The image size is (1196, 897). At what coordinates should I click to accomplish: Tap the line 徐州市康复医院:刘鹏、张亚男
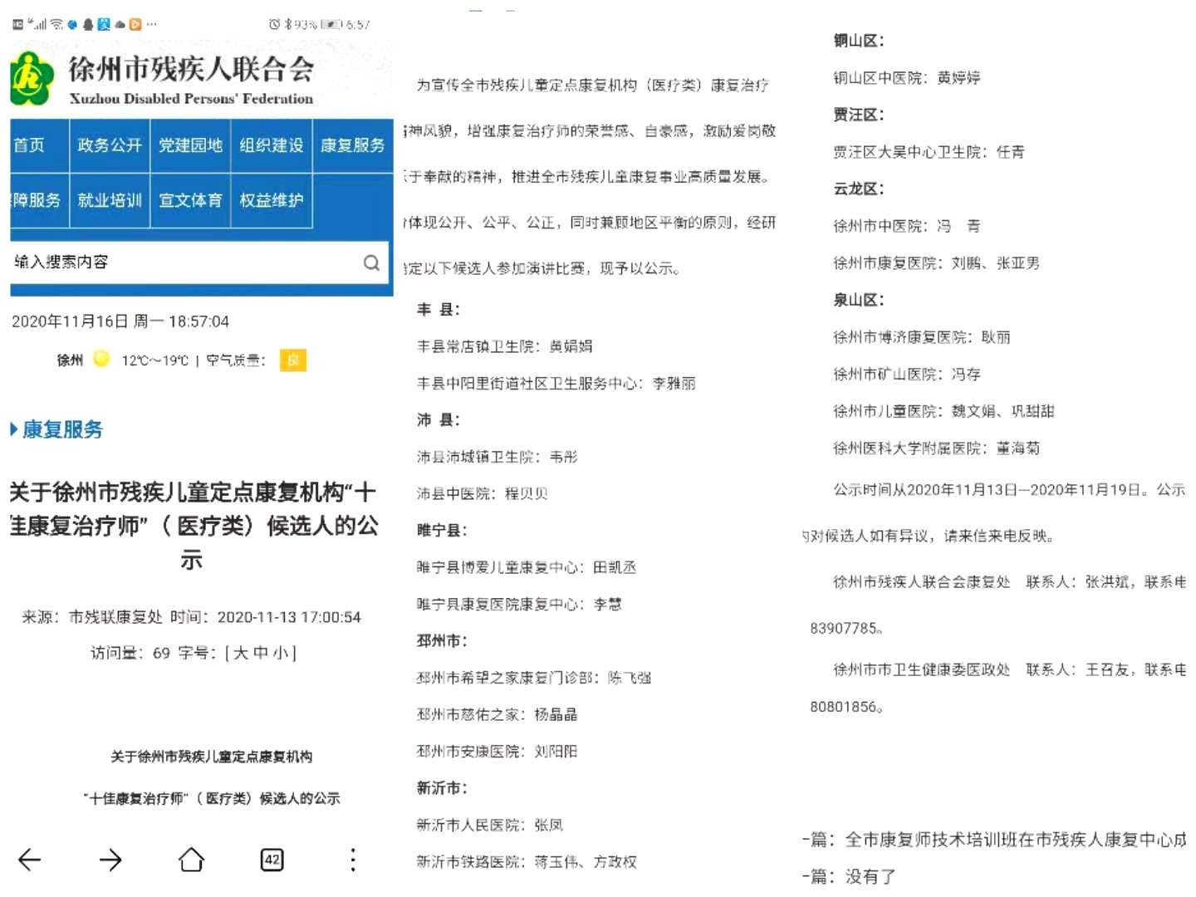(937, 263)
